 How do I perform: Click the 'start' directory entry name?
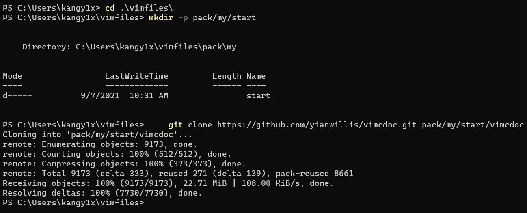pyautogui.click(x=258, y=96)
